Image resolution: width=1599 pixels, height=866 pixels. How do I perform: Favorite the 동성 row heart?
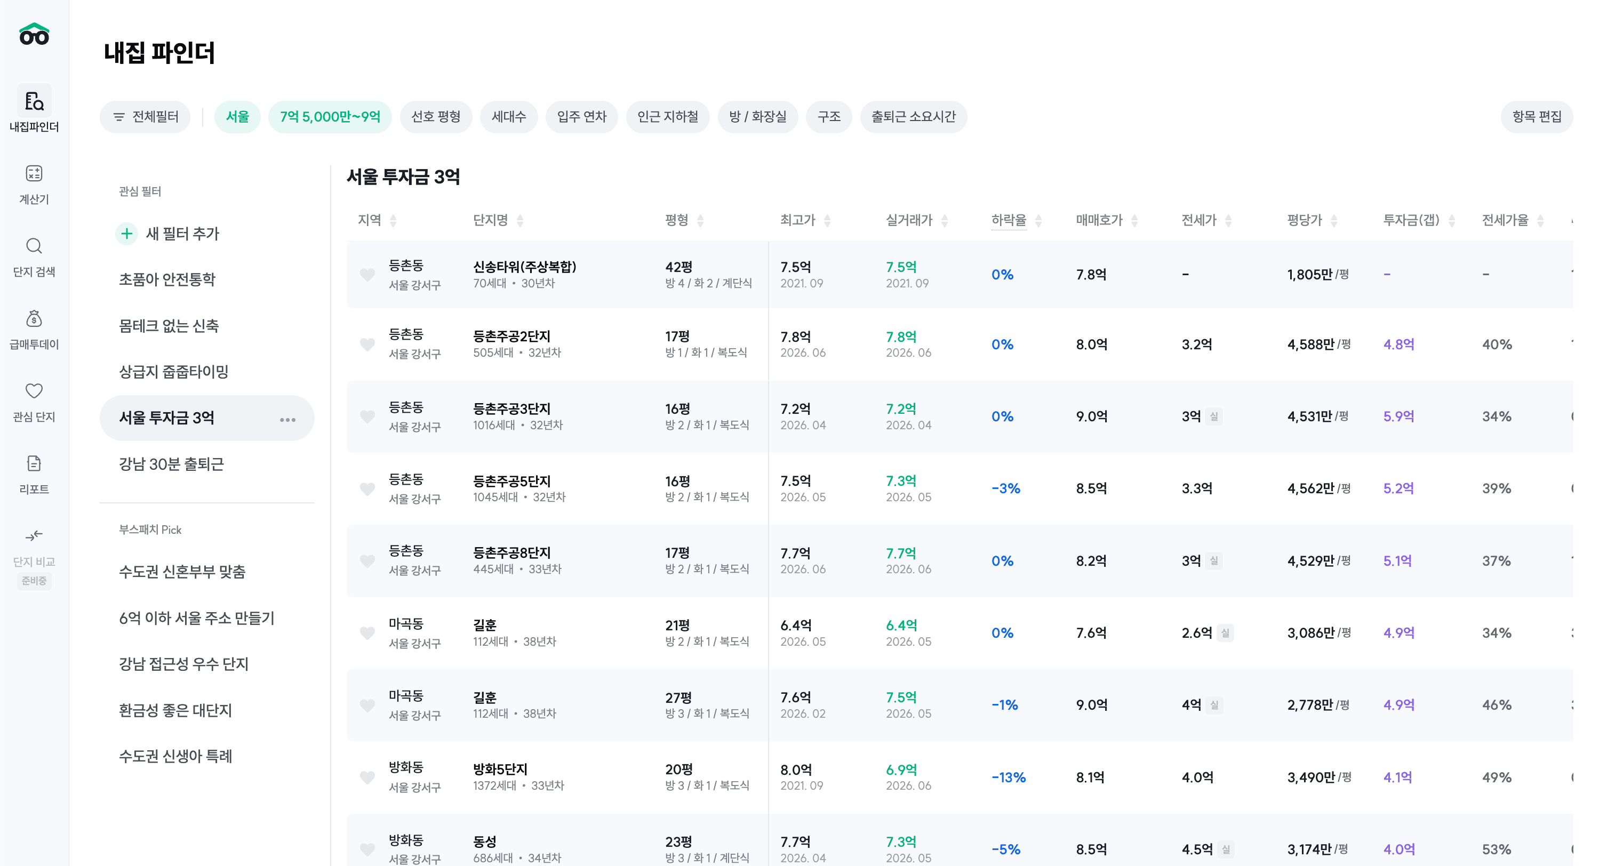[367, 849]
